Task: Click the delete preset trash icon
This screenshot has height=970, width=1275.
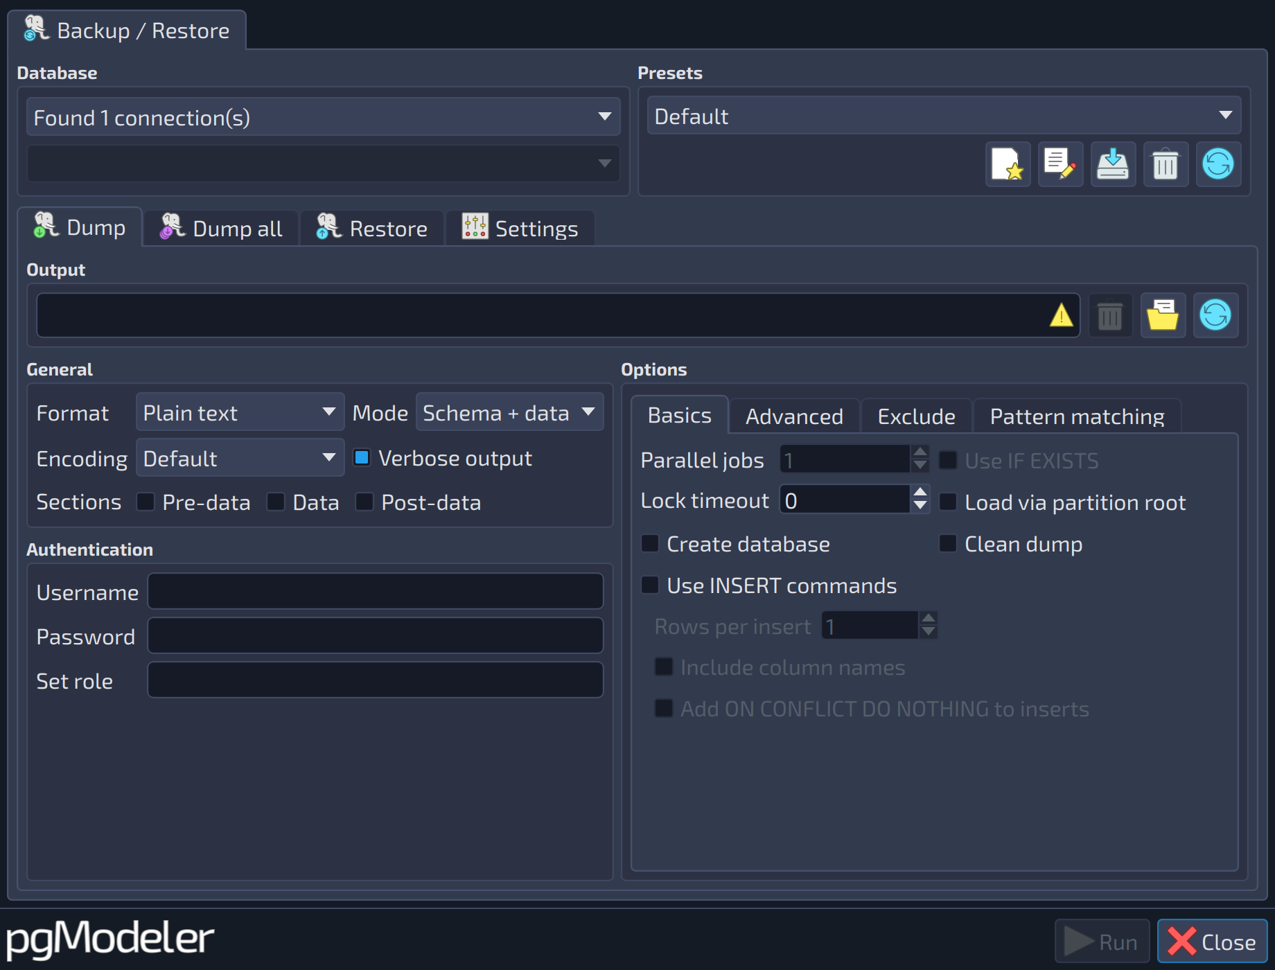Action: (x=1166, y=165)
